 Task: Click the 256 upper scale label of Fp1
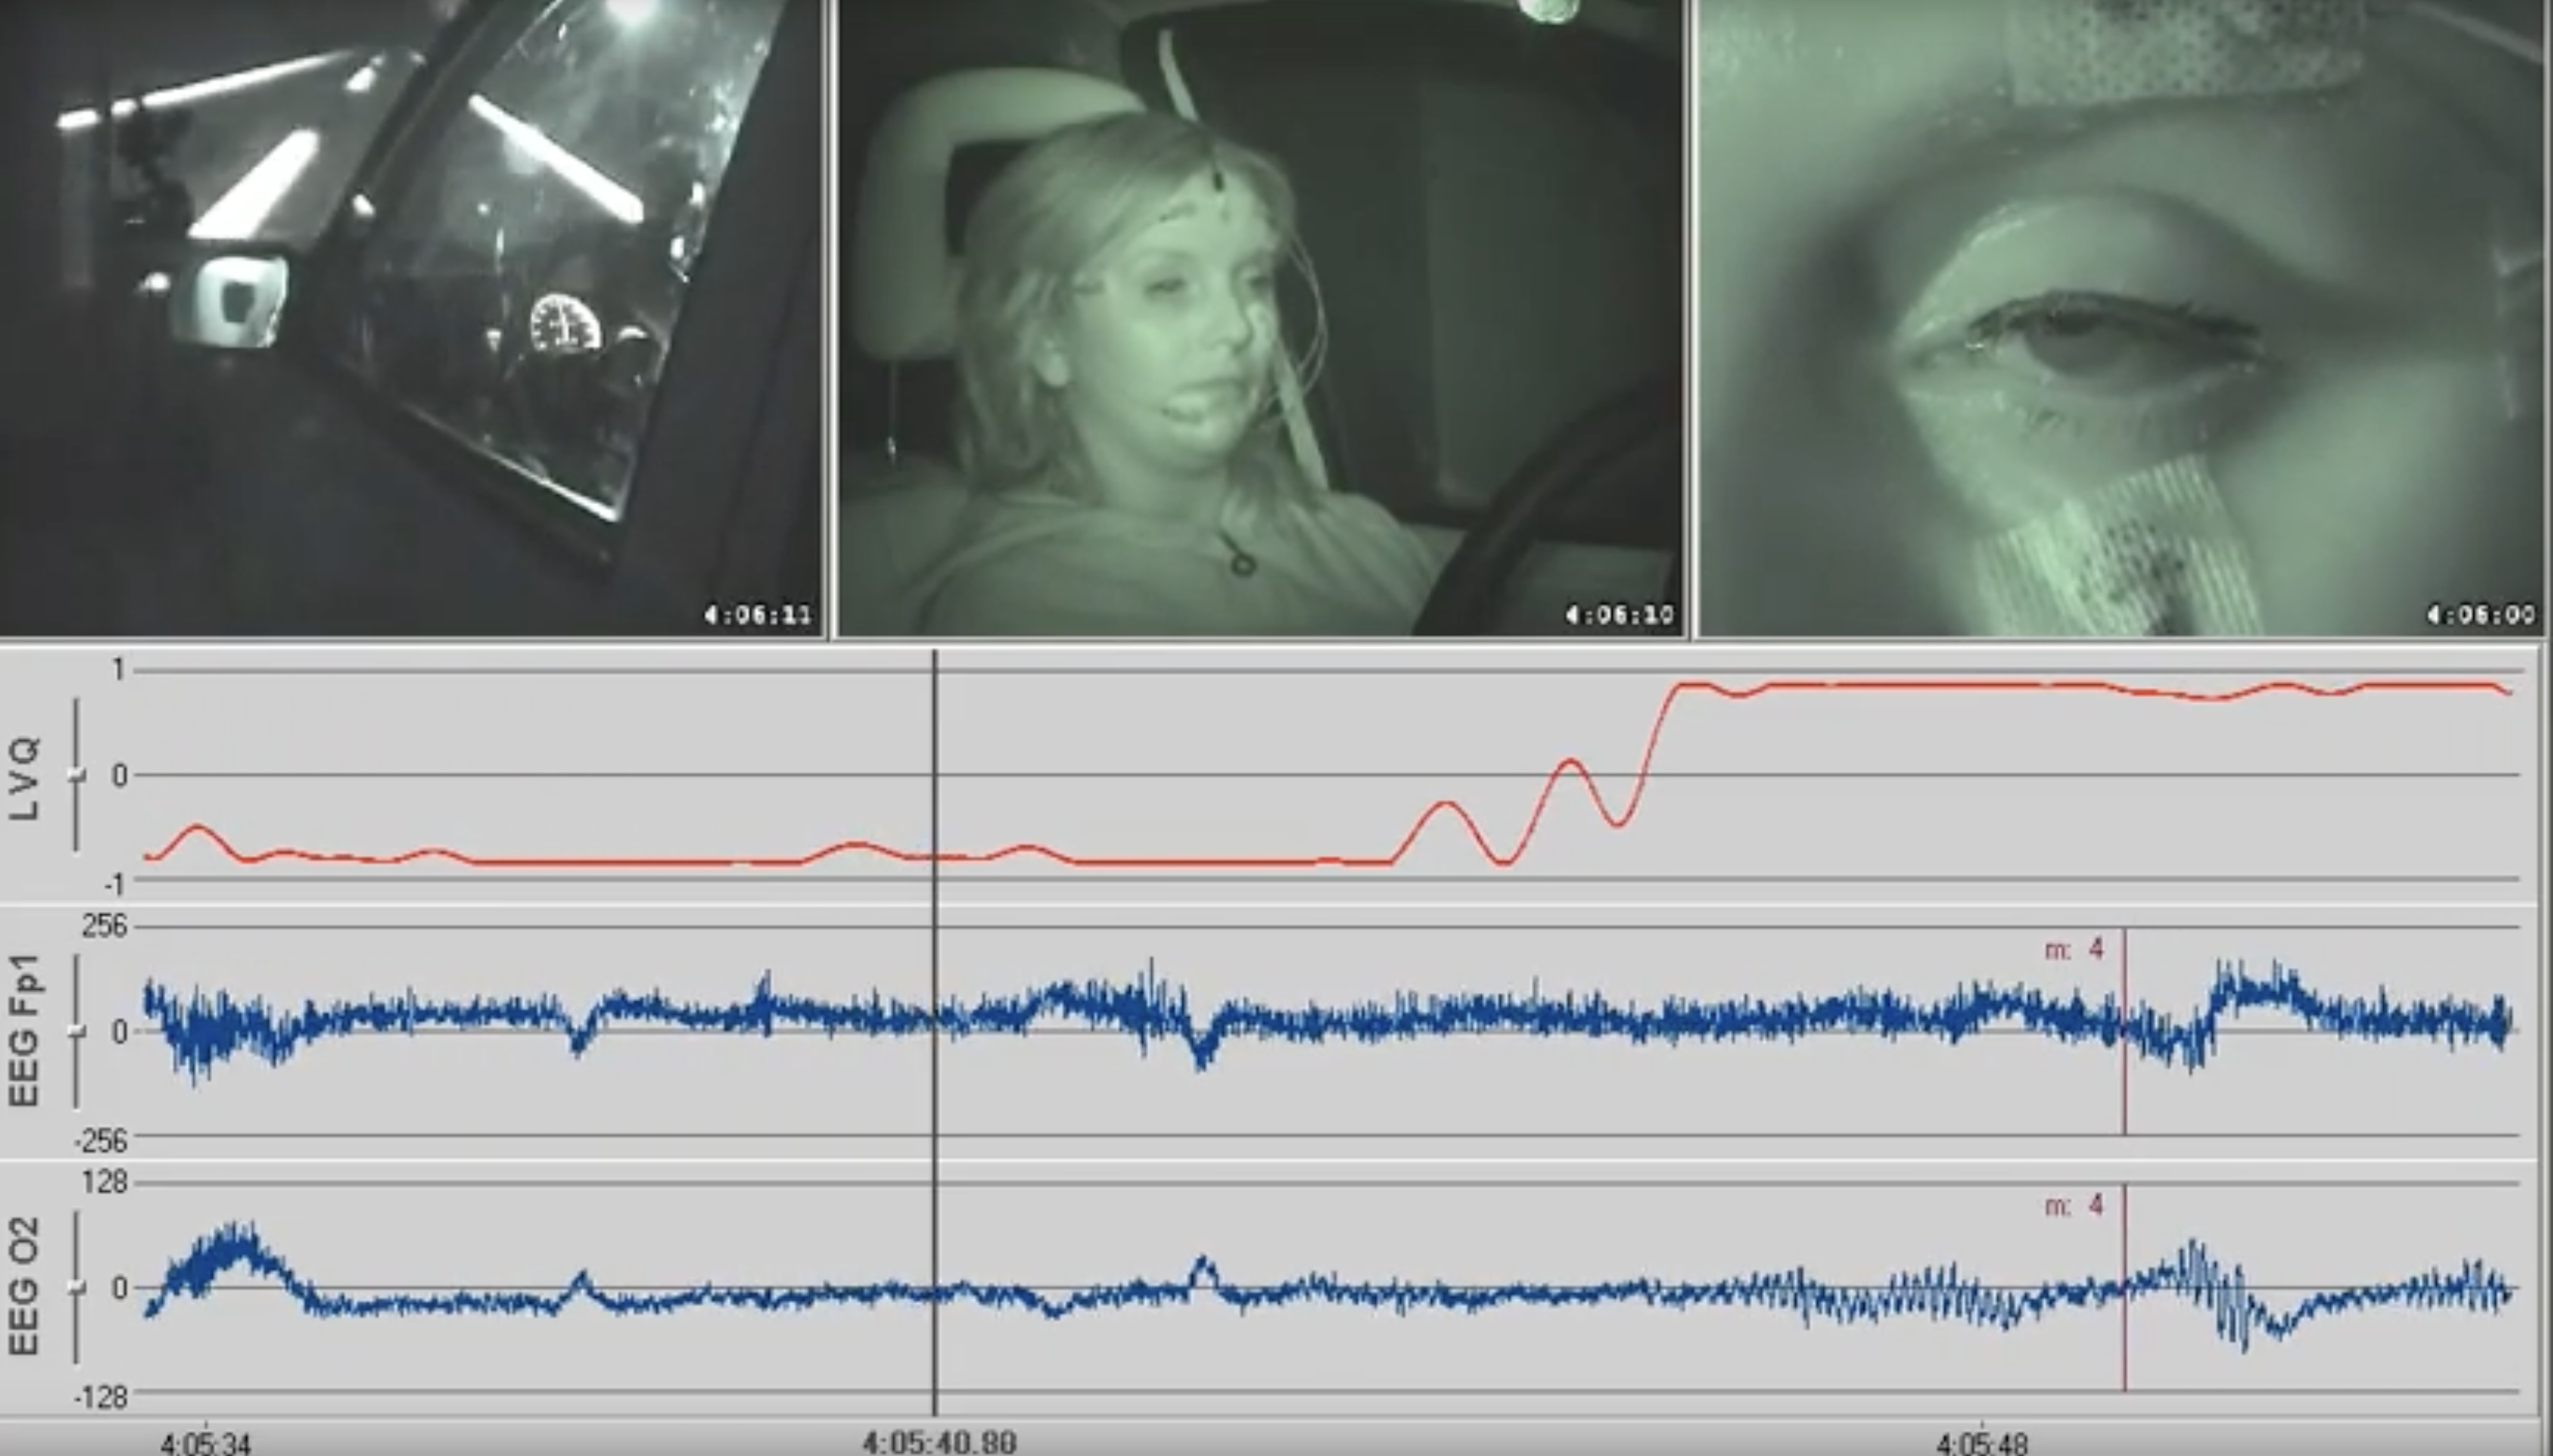(105, 926)
